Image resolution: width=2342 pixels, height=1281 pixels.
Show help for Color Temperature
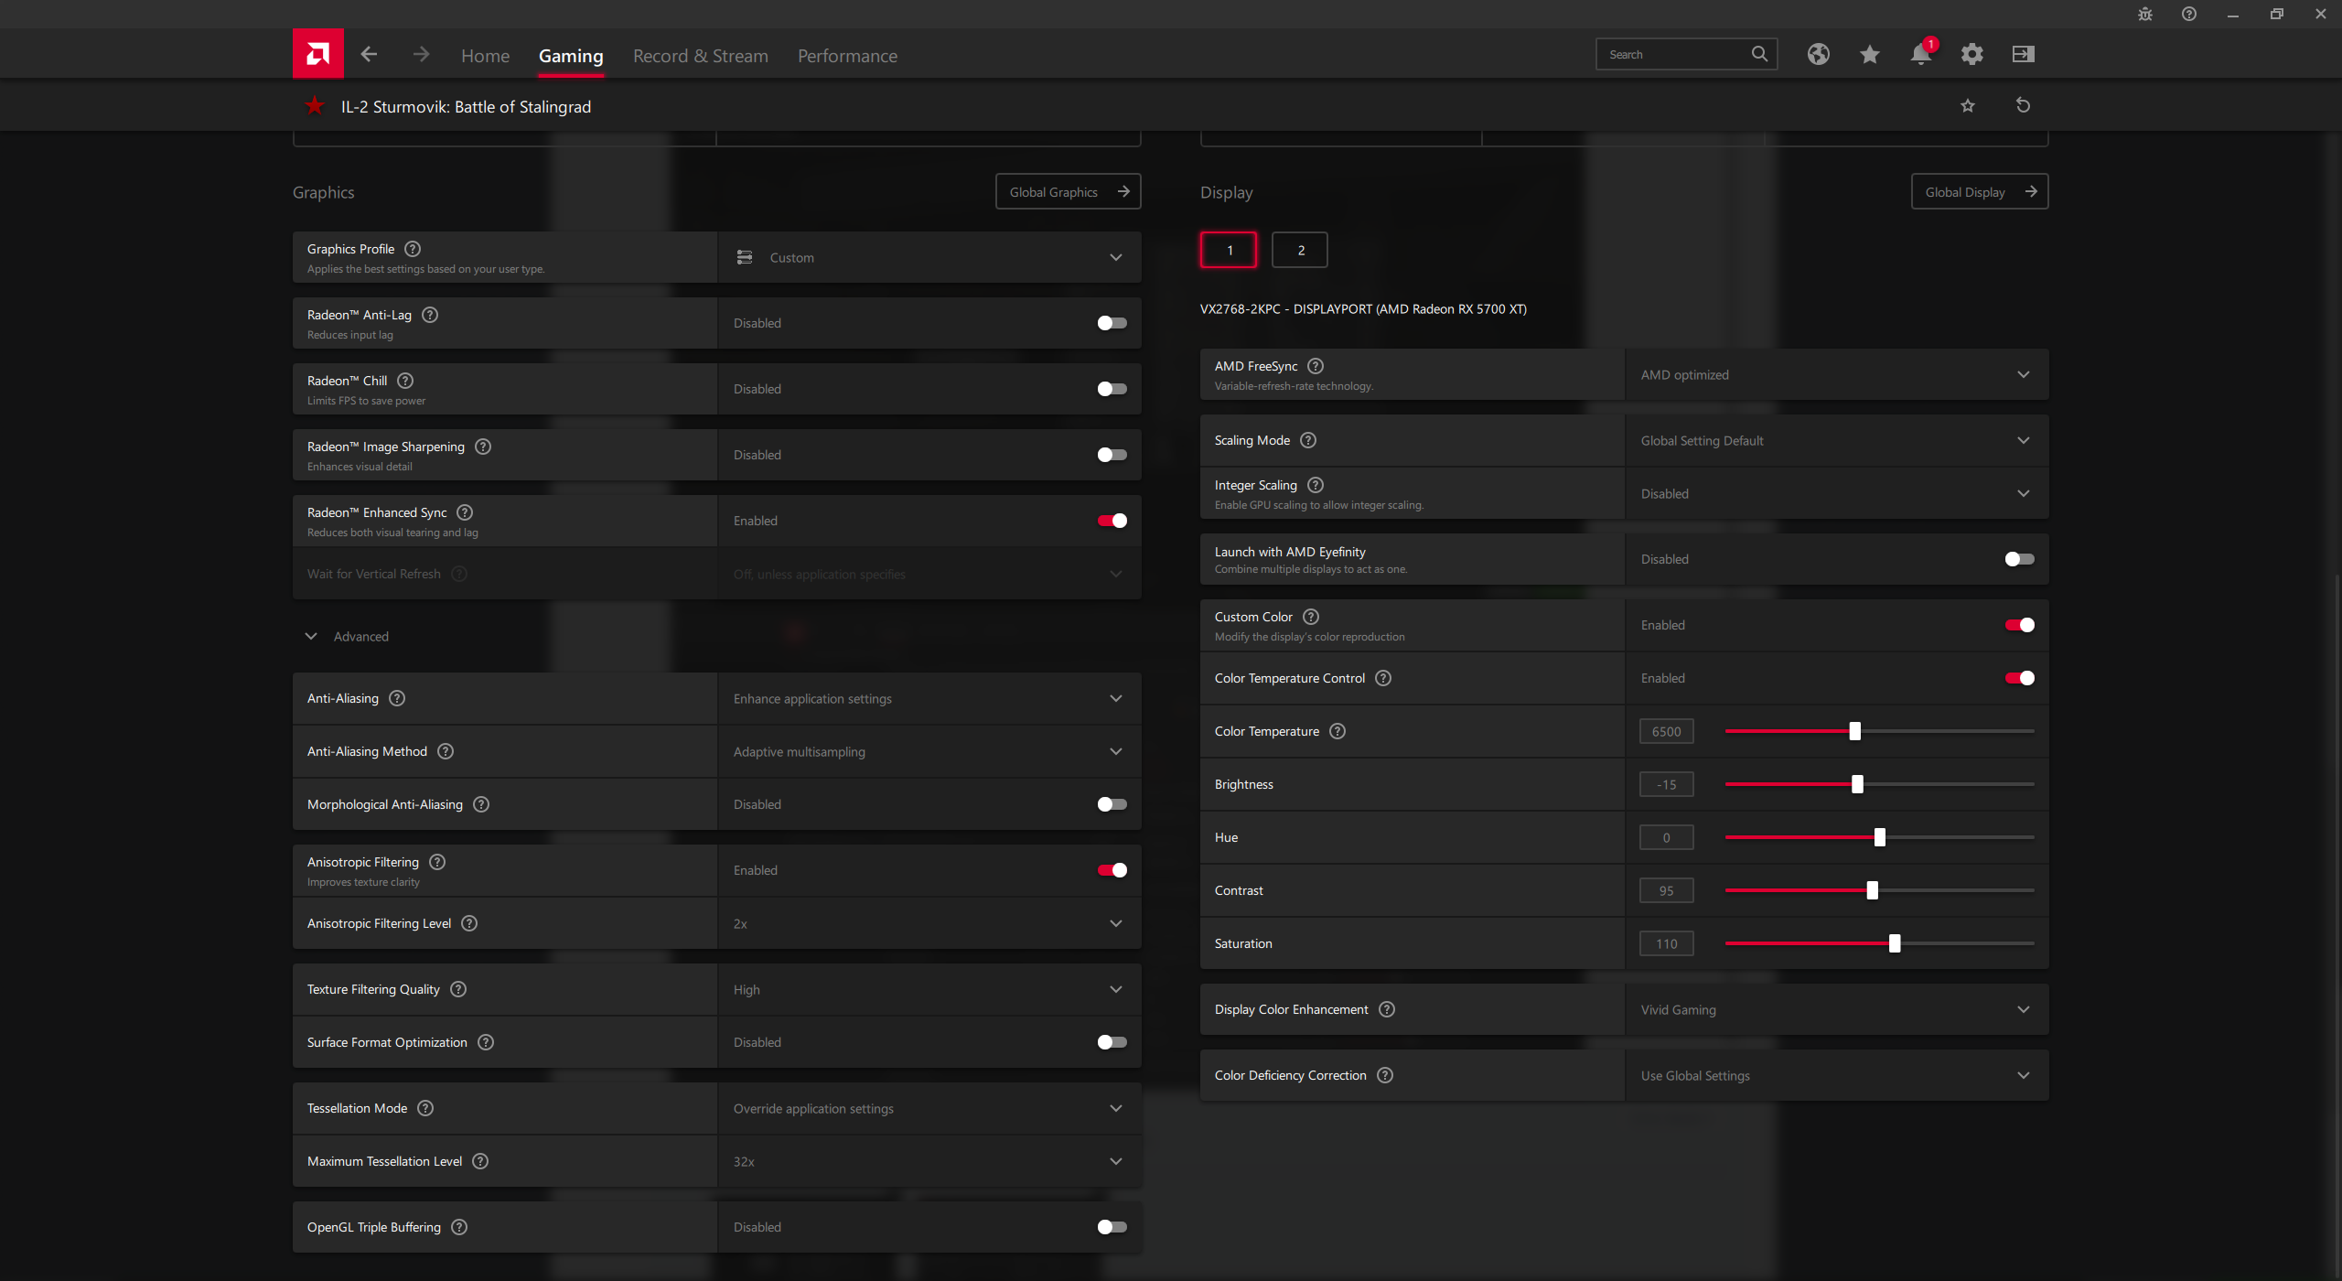pos(1338,731)
